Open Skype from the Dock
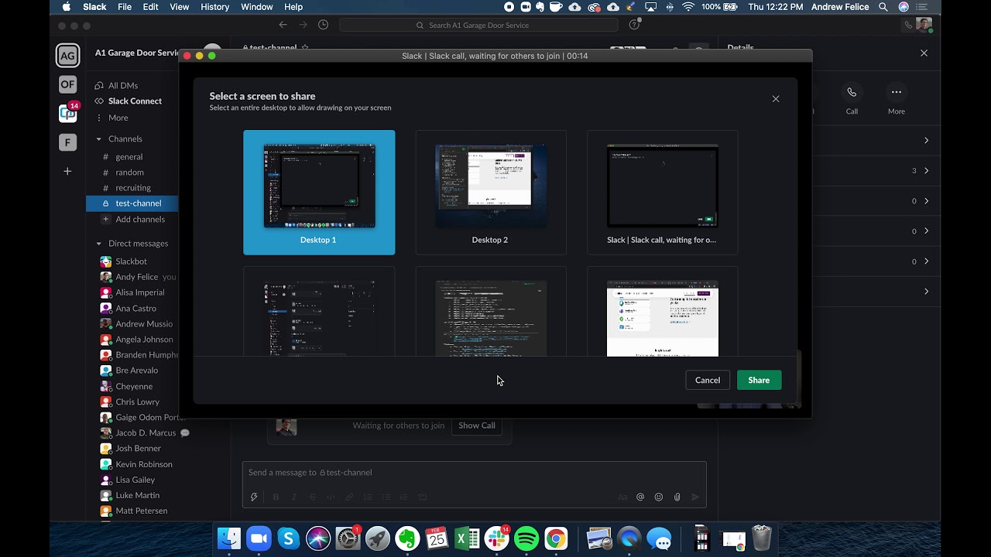Screen dimensions: 991x557 pyautogui.click(x=288, y=538)
